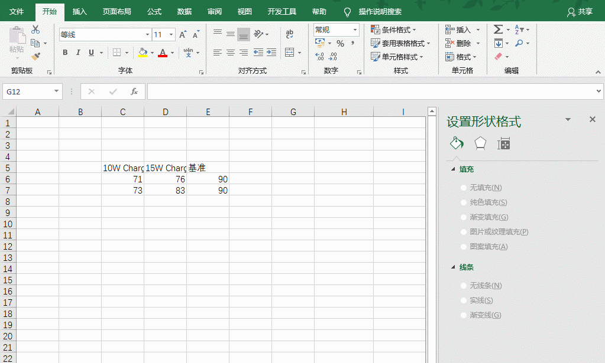The width and height of the screenshot is (605, 363).
Task: Apply the AutoSum Σ function
Action: [497, 28]
